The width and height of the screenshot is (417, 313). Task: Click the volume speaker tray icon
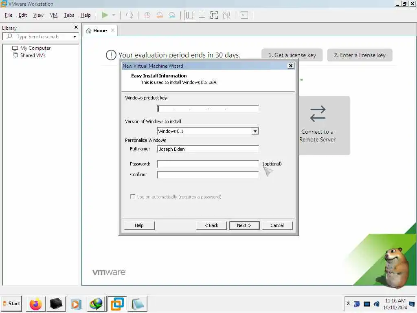tap(377, 304)
